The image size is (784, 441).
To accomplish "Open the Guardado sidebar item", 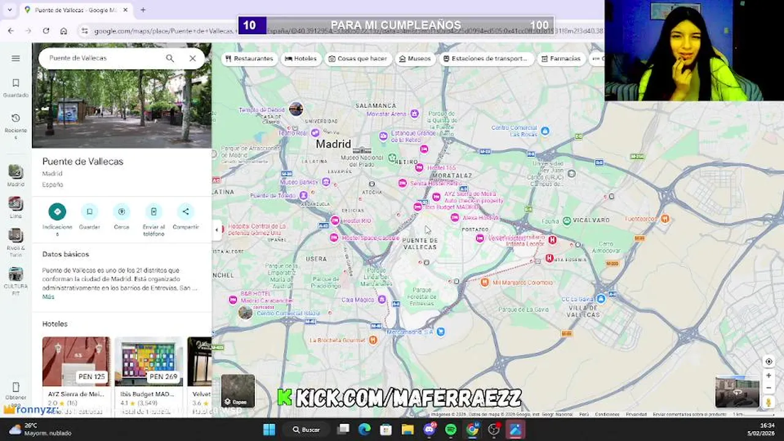I will tap(16, 88).
